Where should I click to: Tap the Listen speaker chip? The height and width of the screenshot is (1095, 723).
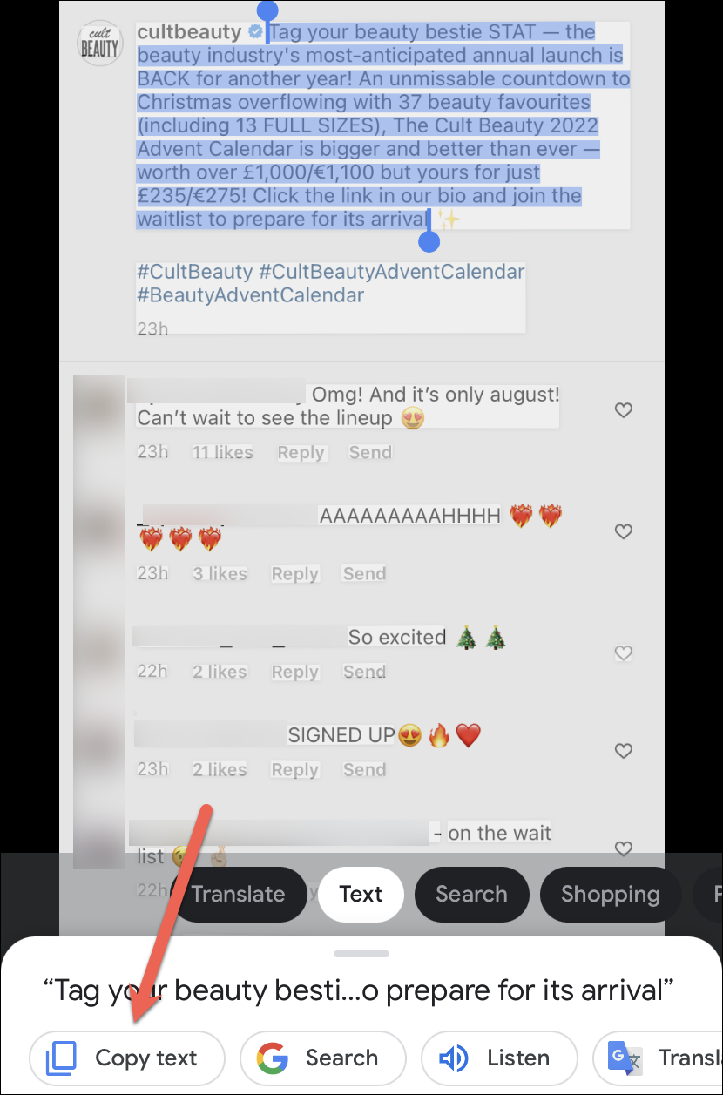click(499, 1058)
